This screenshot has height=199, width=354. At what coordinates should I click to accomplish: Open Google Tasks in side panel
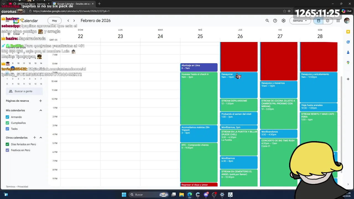pos(348,42)
